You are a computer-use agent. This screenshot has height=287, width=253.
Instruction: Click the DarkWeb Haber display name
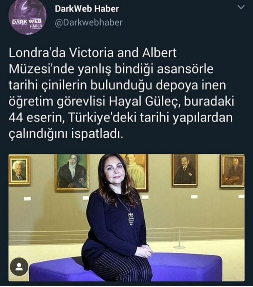(x=87, y=9)
